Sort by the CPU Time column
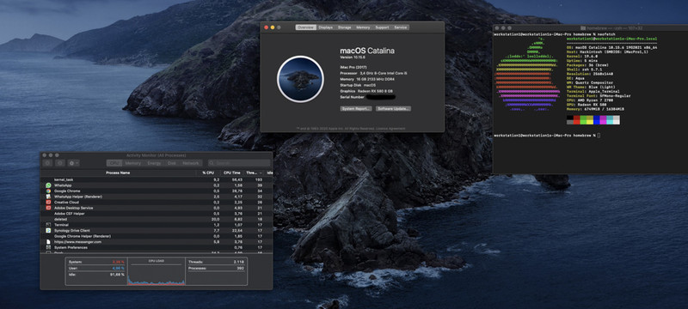The image size is (688, 309). 231,173
